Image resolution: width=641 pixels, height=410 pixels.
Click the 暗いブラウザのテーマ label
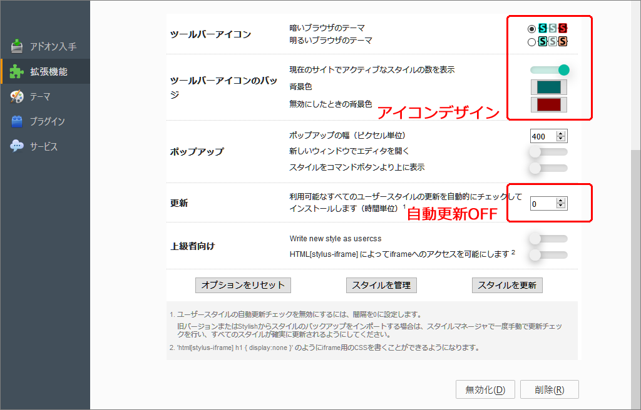[327, 27]
